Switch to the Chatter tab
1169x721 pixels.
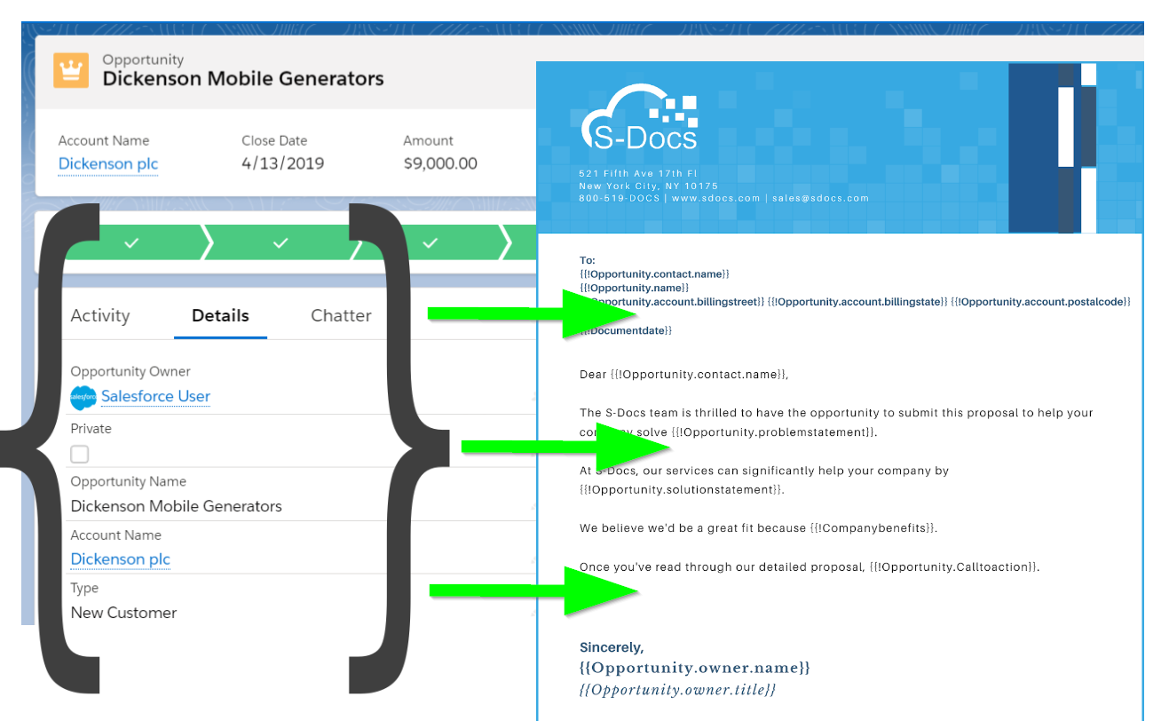pyautogui.click(x=341, y=315)
